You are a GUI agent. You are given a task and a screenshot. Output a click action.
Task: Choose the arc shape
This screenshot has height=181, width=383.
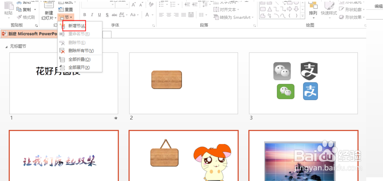coord(276,16)
